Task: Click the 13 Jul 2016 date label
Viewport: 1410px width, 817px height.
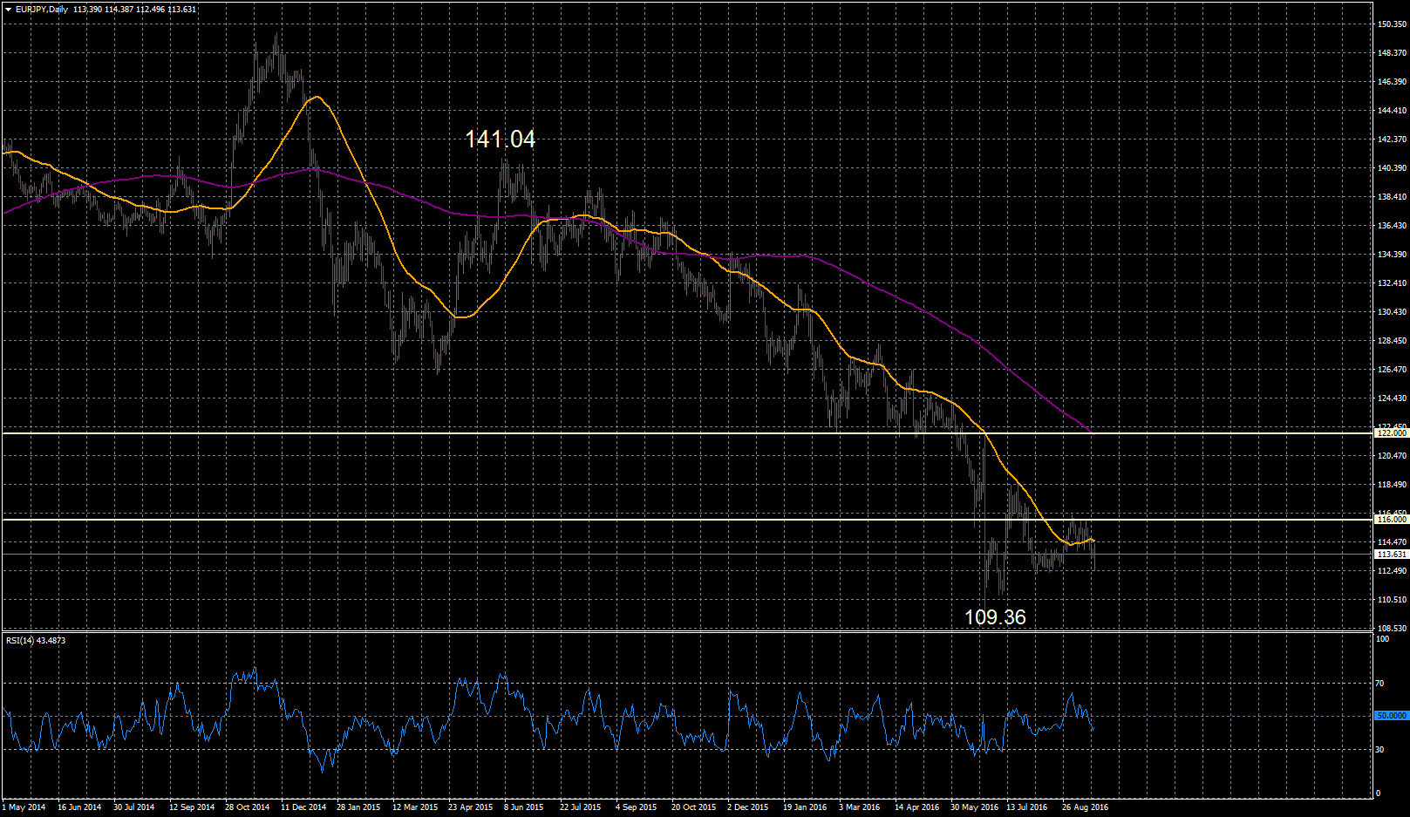Action: click(1027, 807)
